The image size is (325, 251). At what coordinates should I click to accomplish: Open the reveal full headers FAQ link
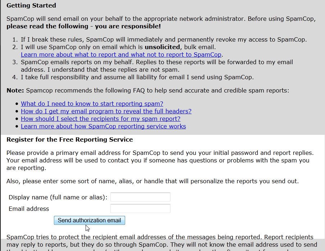point(106,111)
